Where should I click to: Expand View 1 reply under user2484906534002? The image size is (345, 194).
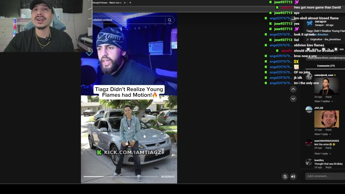(322, 154)
